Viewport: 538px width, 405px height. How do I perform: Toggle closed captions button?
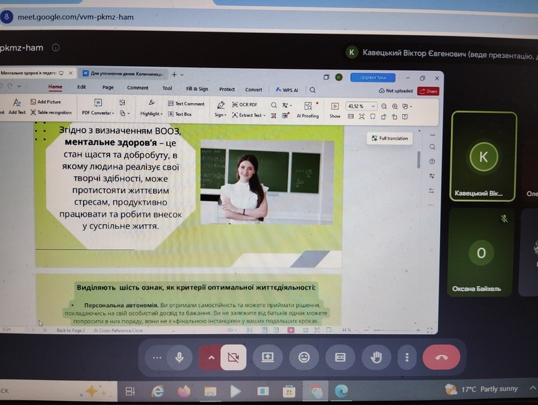click(x=340, y=358)
